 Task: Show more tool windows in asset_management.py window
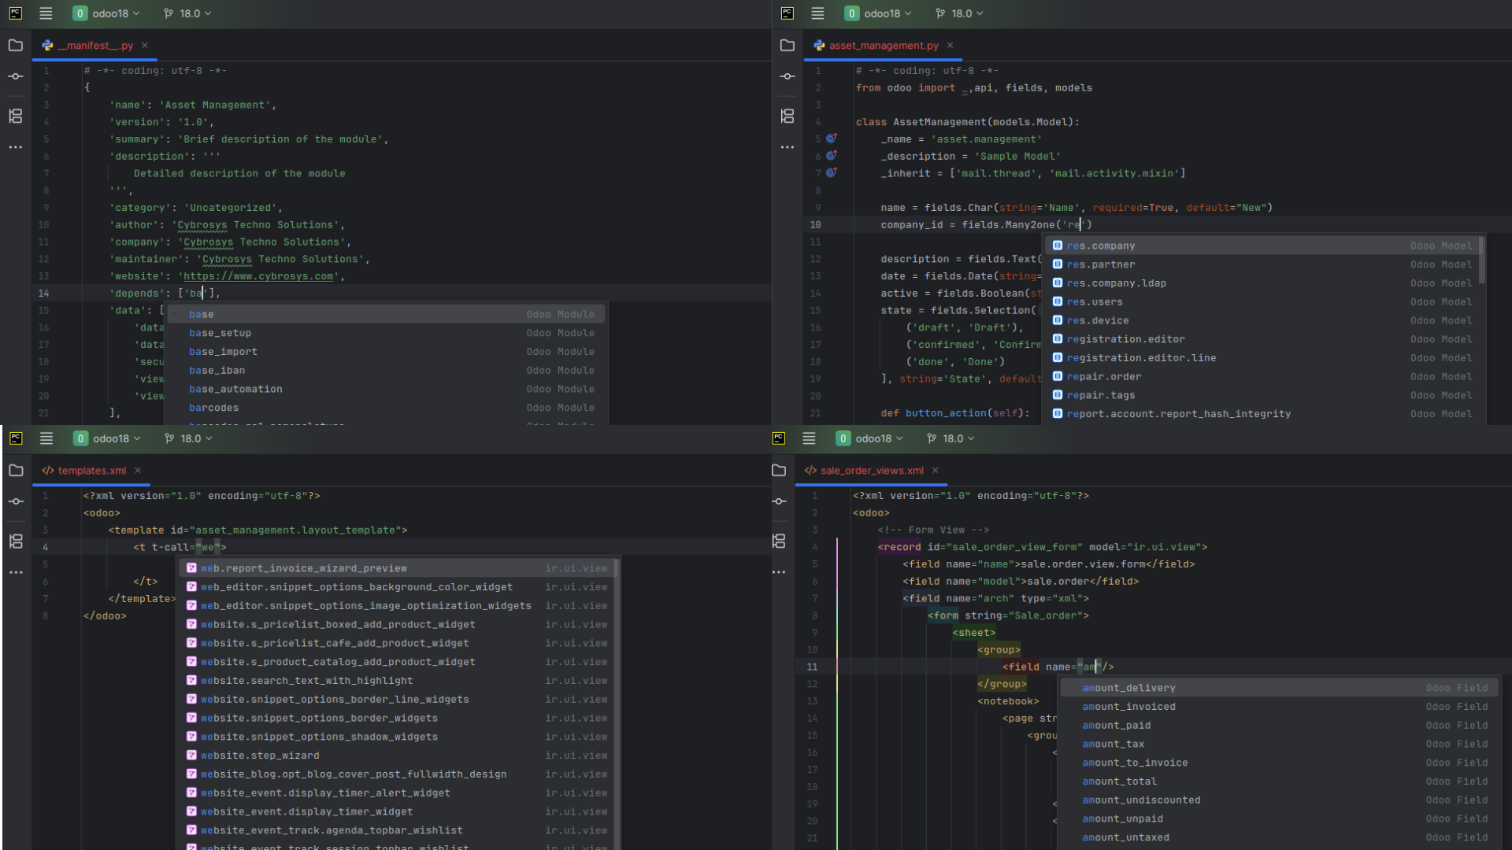[x=787, y=147]
